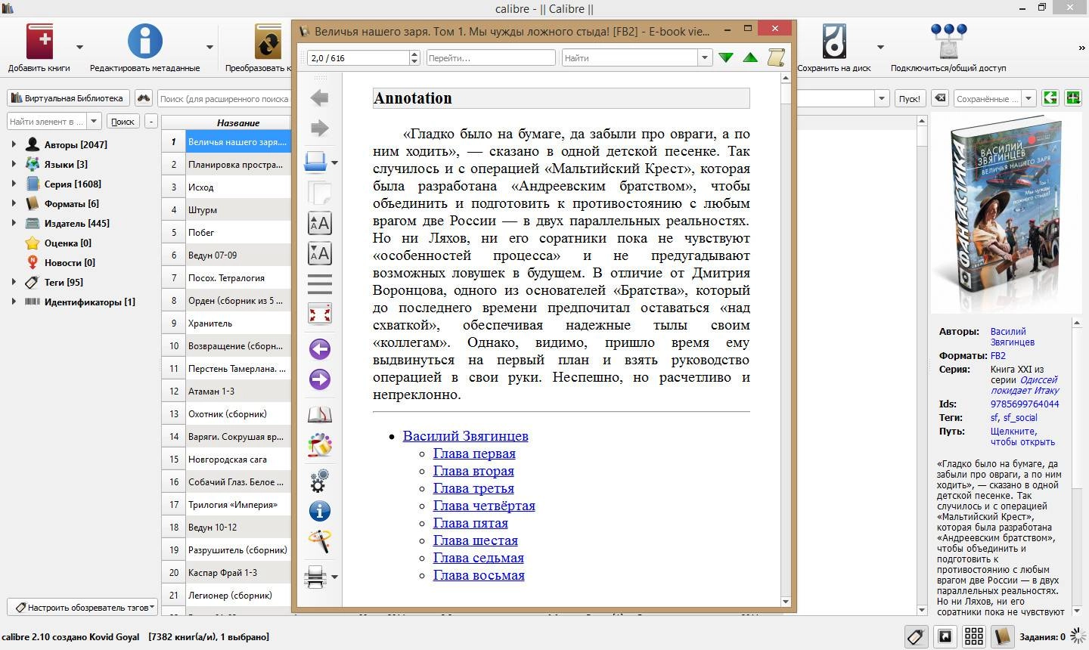Show the table of contents in viewer
The image size is (1089, 650).
click(319, 283)
